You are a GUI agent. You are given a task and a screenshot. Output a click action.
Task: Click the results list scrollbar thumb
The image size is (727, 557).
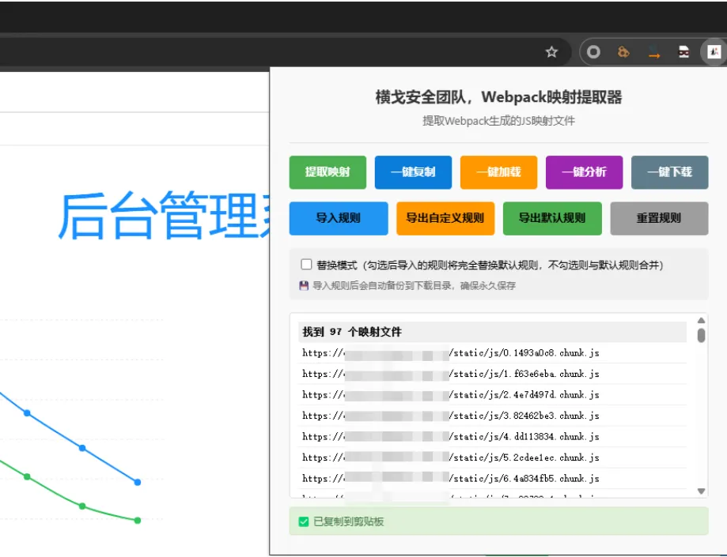[701, 335]
